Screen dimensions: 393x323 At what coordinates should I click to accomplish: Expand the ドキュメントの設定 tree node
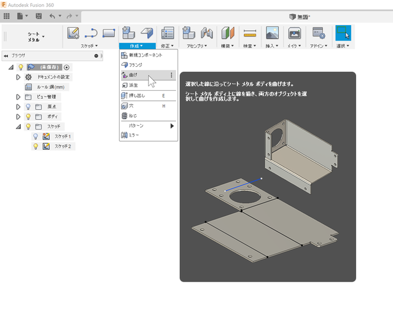(x=18, y=77)
